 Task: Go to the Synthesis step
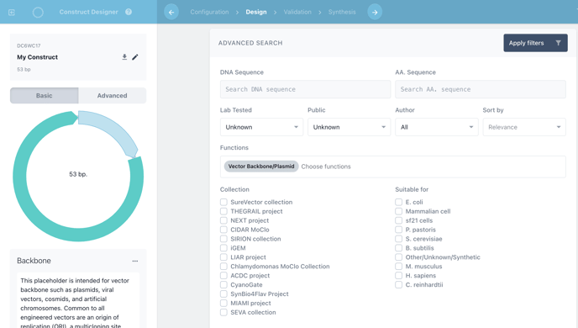(x=342, y=12)
